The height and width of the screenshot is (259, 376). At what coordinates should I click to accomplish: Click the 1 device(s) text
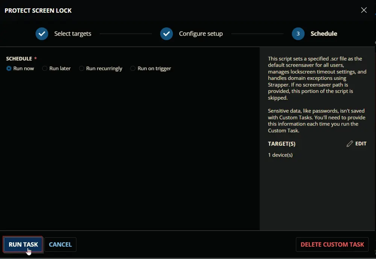[280, 155]
